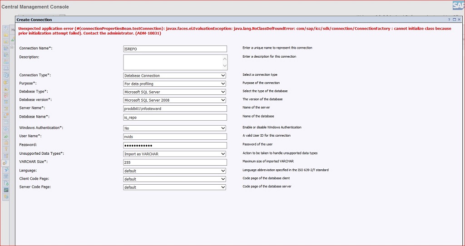Click the Connection Name input field
Viewport: 465px width, 246px height.
point(174,49)
